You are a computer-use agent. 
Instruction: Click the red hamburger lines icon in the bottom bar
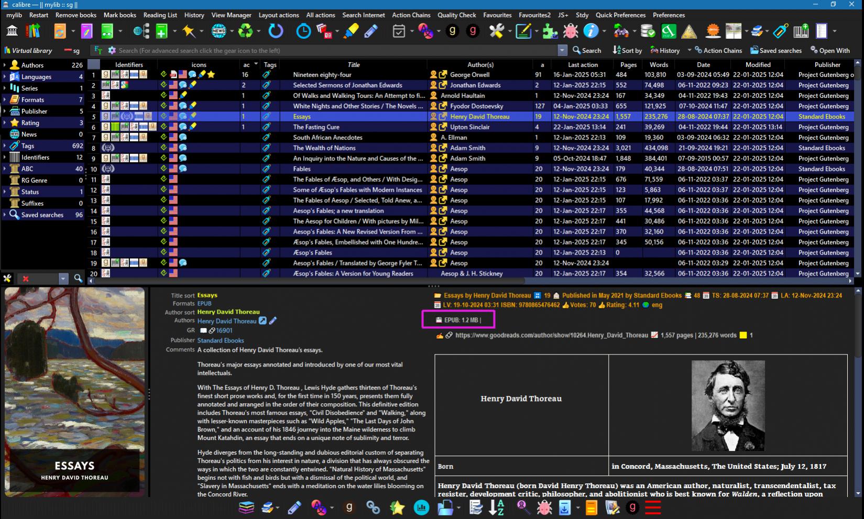click(653, 507)
